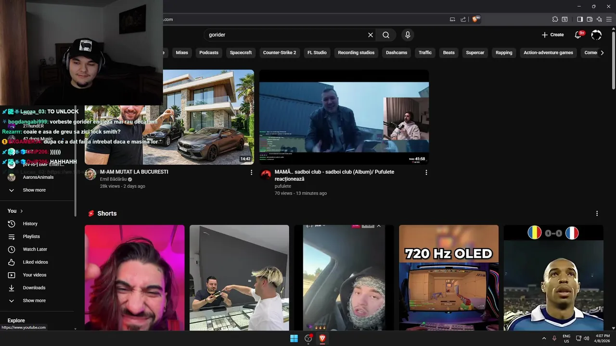Screen dimensions: 616x346
Task: Open M-AM MUTAT LA BUCURESTI title link
Action: (134, 172)
